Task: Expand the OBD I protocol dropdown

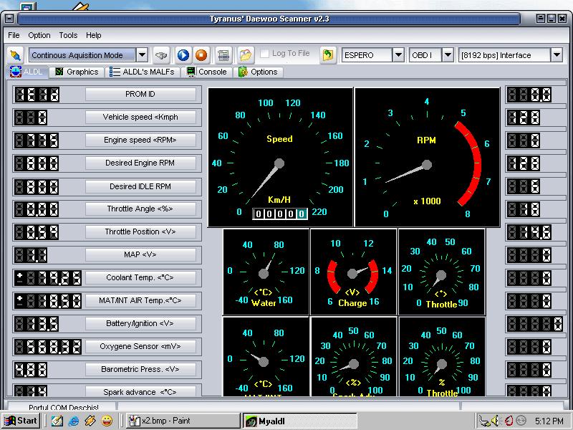Action: pyautogui.click(x=448, y=54)
